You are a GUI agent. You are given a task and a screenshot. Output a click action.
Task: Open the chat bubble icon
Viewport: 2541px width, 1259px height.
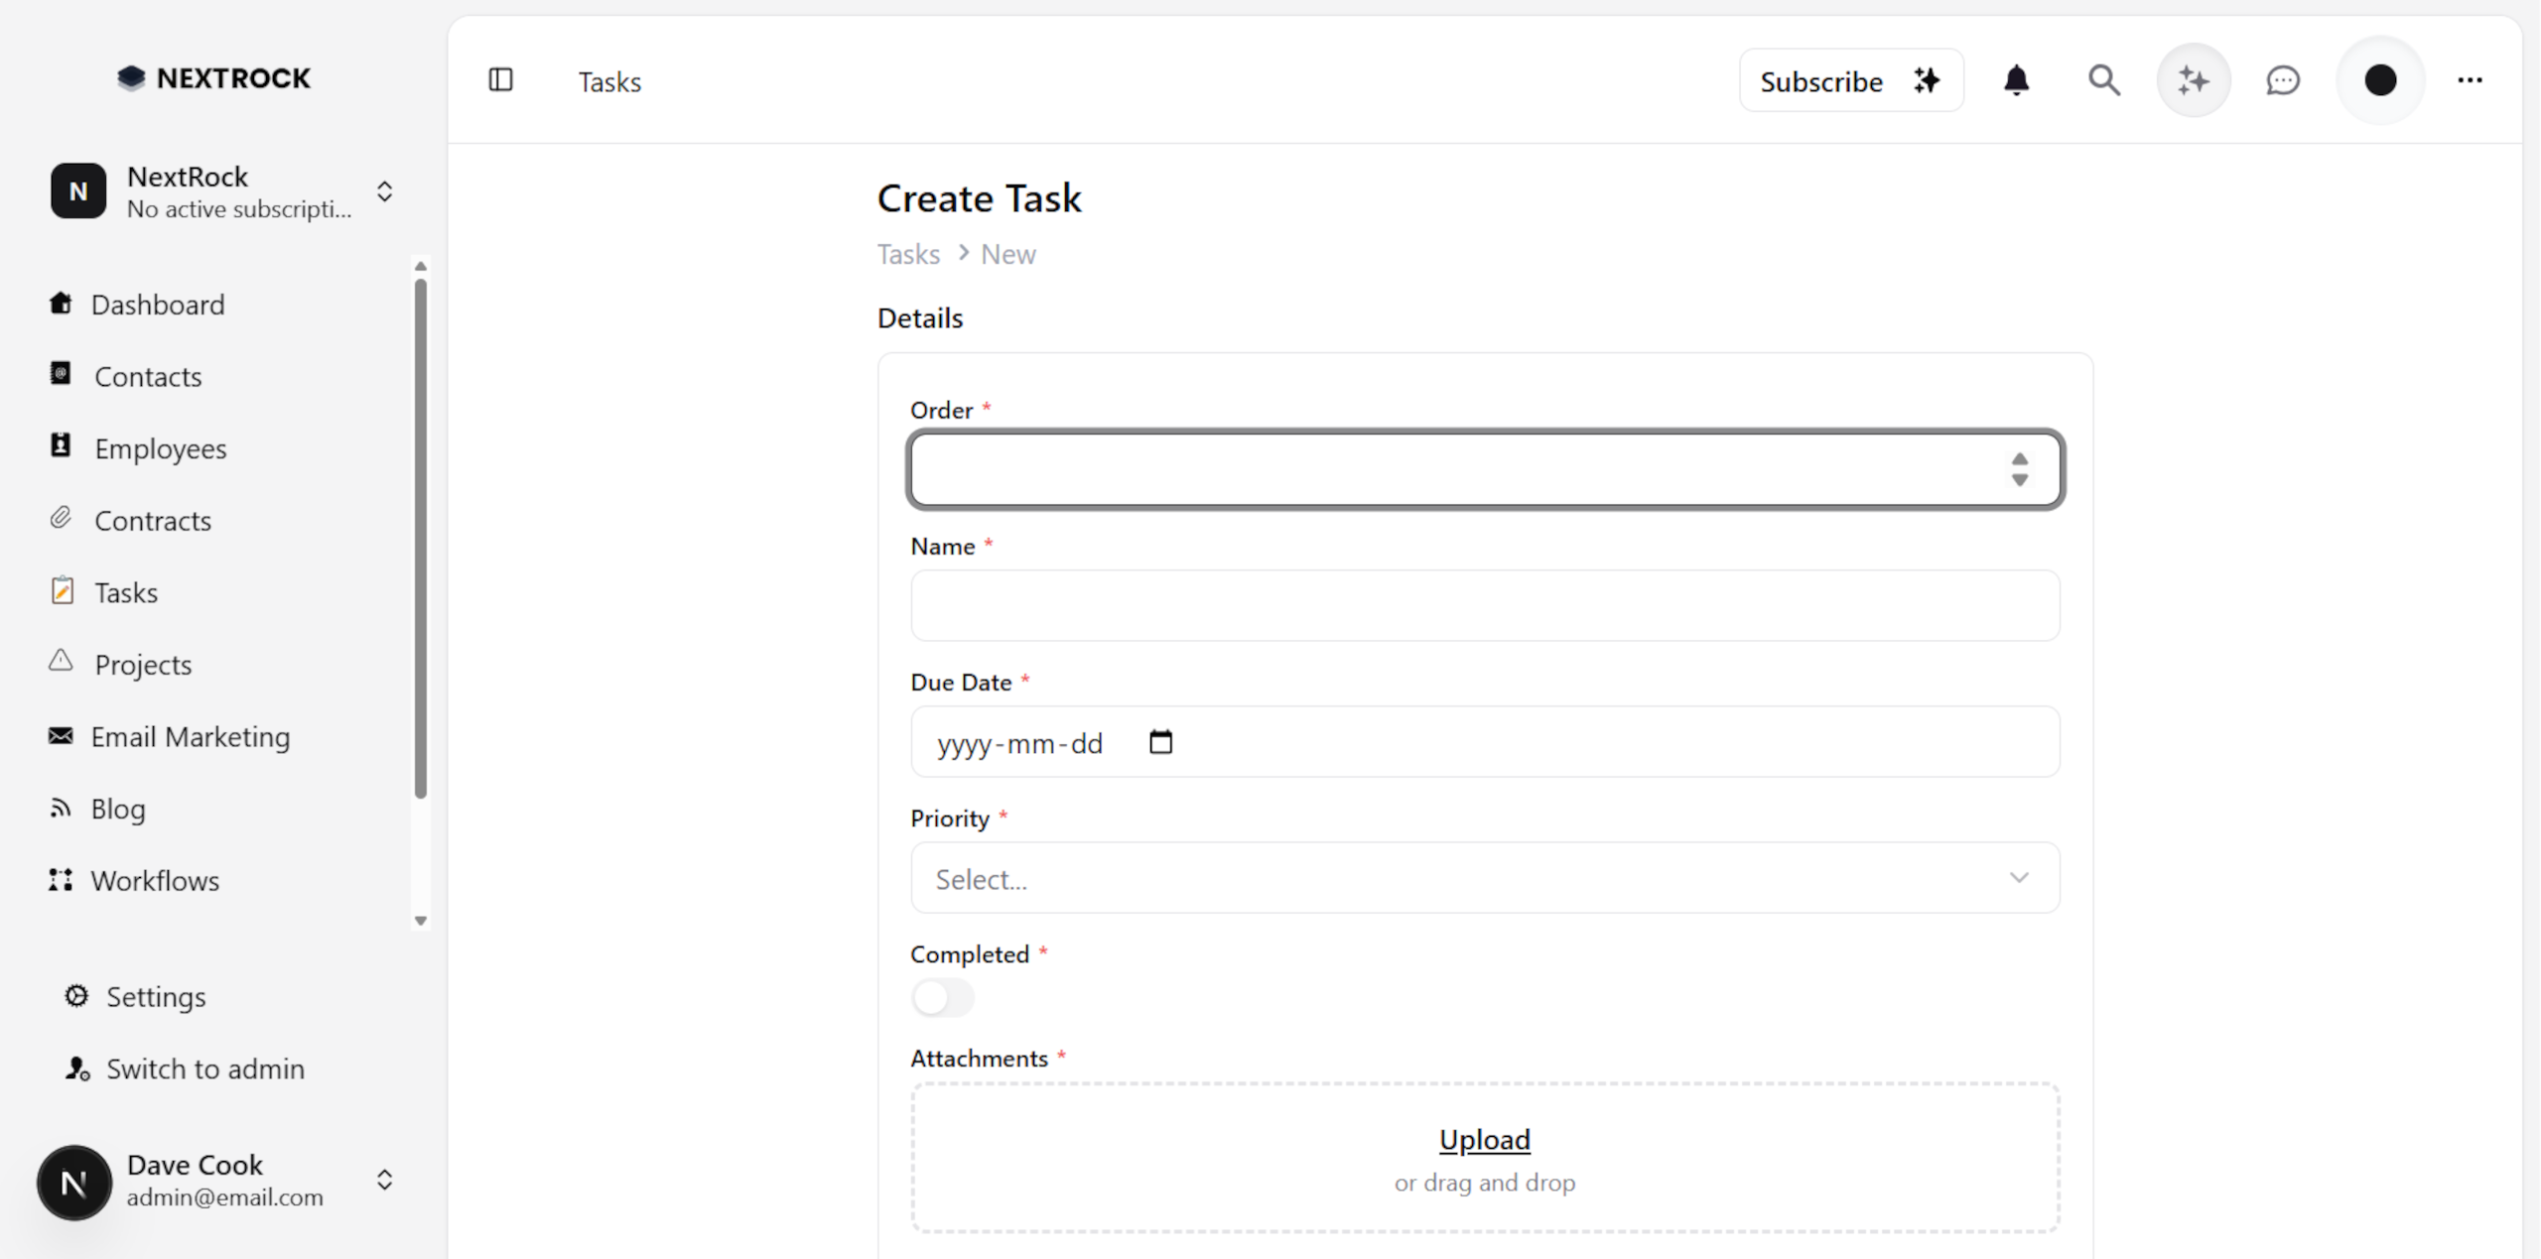pos(2282,80)
